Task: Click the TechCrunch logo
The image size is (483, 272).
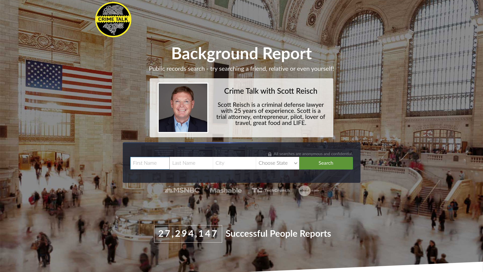Action: tap(271, 190)
